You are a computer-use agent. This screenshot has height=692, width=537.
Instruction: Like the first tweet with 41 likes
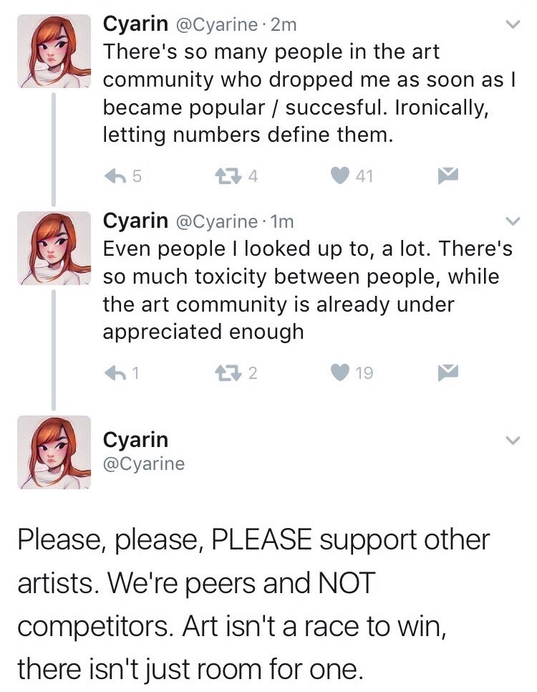(x=342, y=176)
